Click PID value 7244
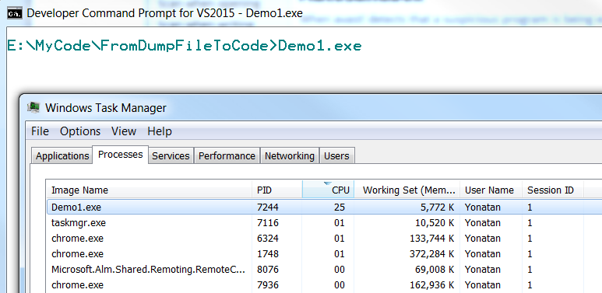 pos(268,208)
